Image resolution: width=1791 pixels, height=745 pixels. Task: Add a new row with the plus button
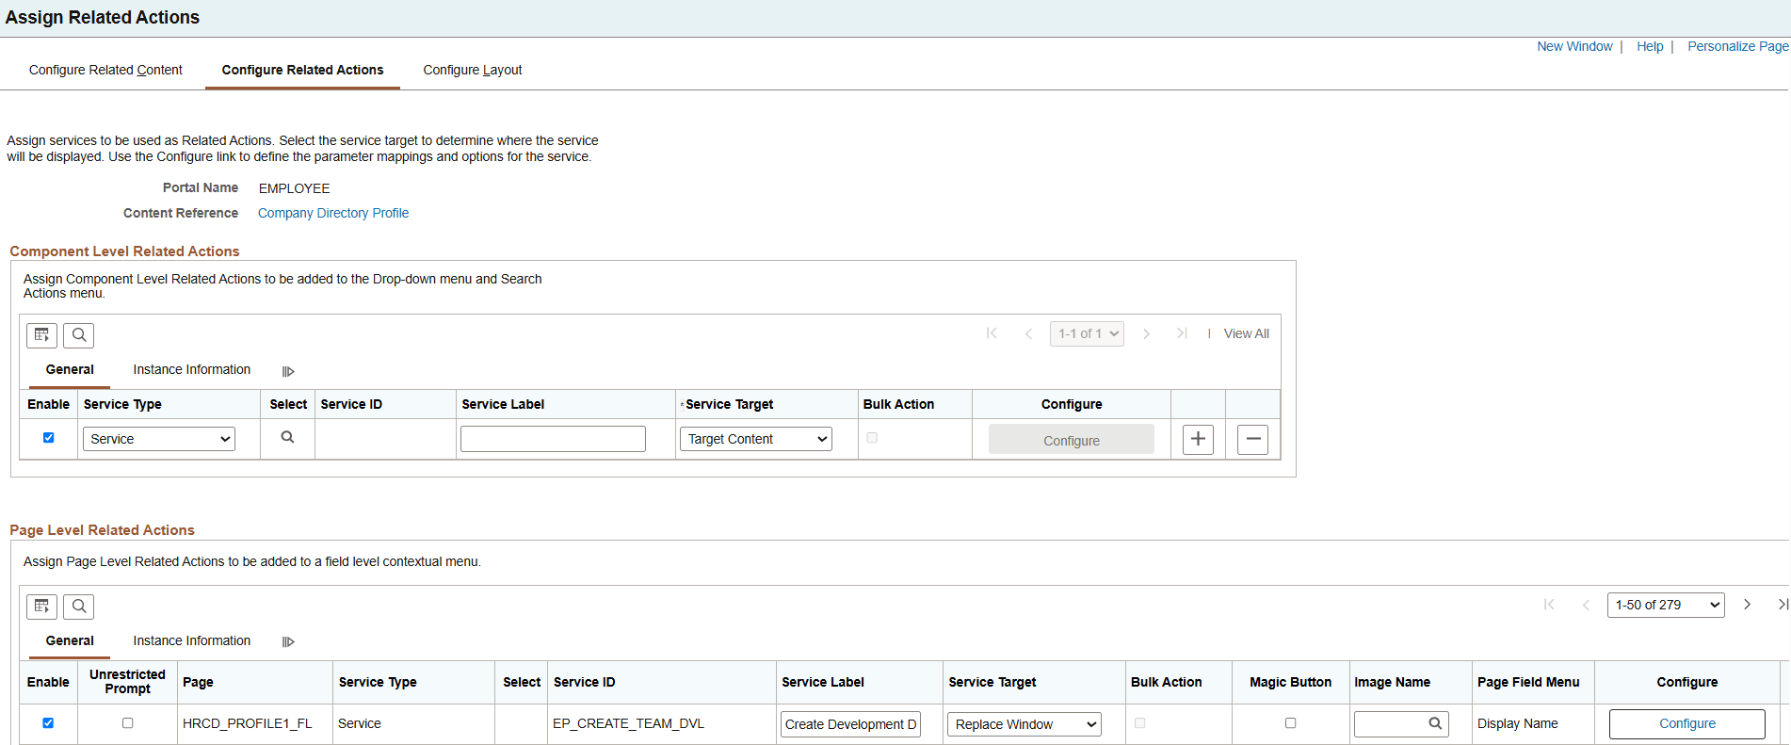1198,439
